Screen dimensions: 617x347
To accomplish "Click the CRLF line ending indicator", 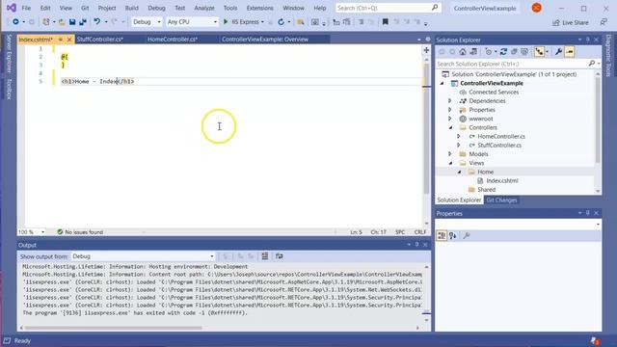I will (x=420, y=232).
